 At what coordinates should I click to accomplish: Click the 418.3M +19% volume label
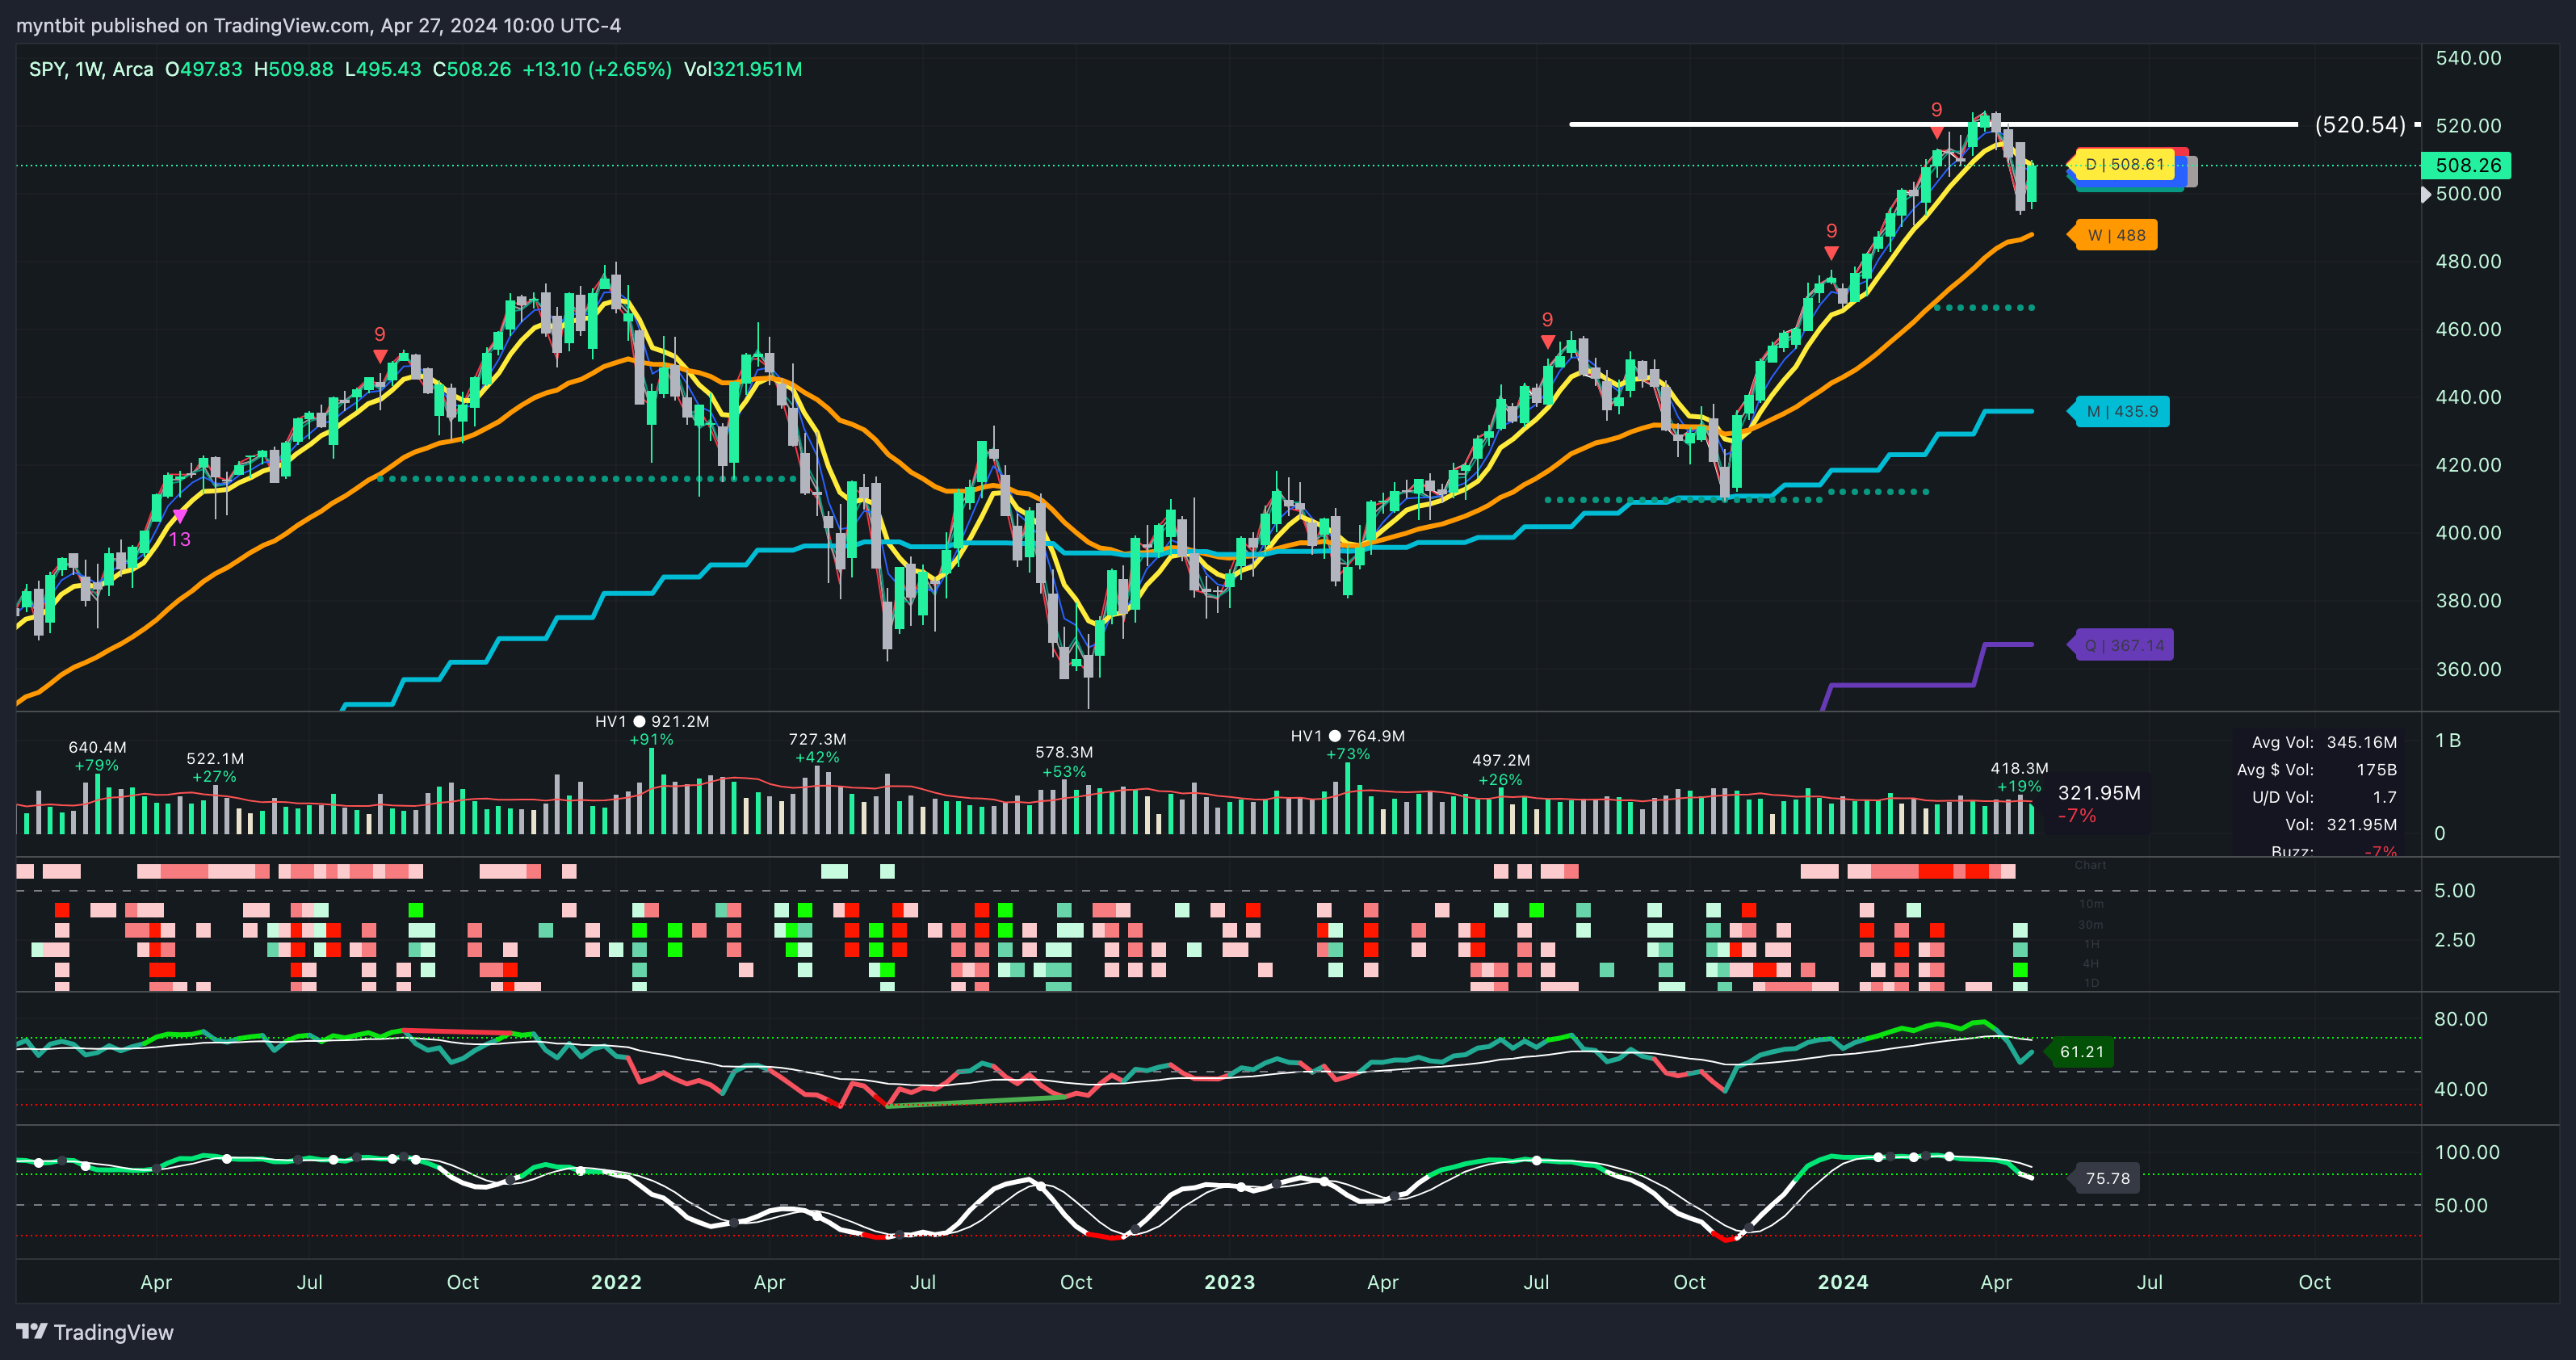point(2019,777)
